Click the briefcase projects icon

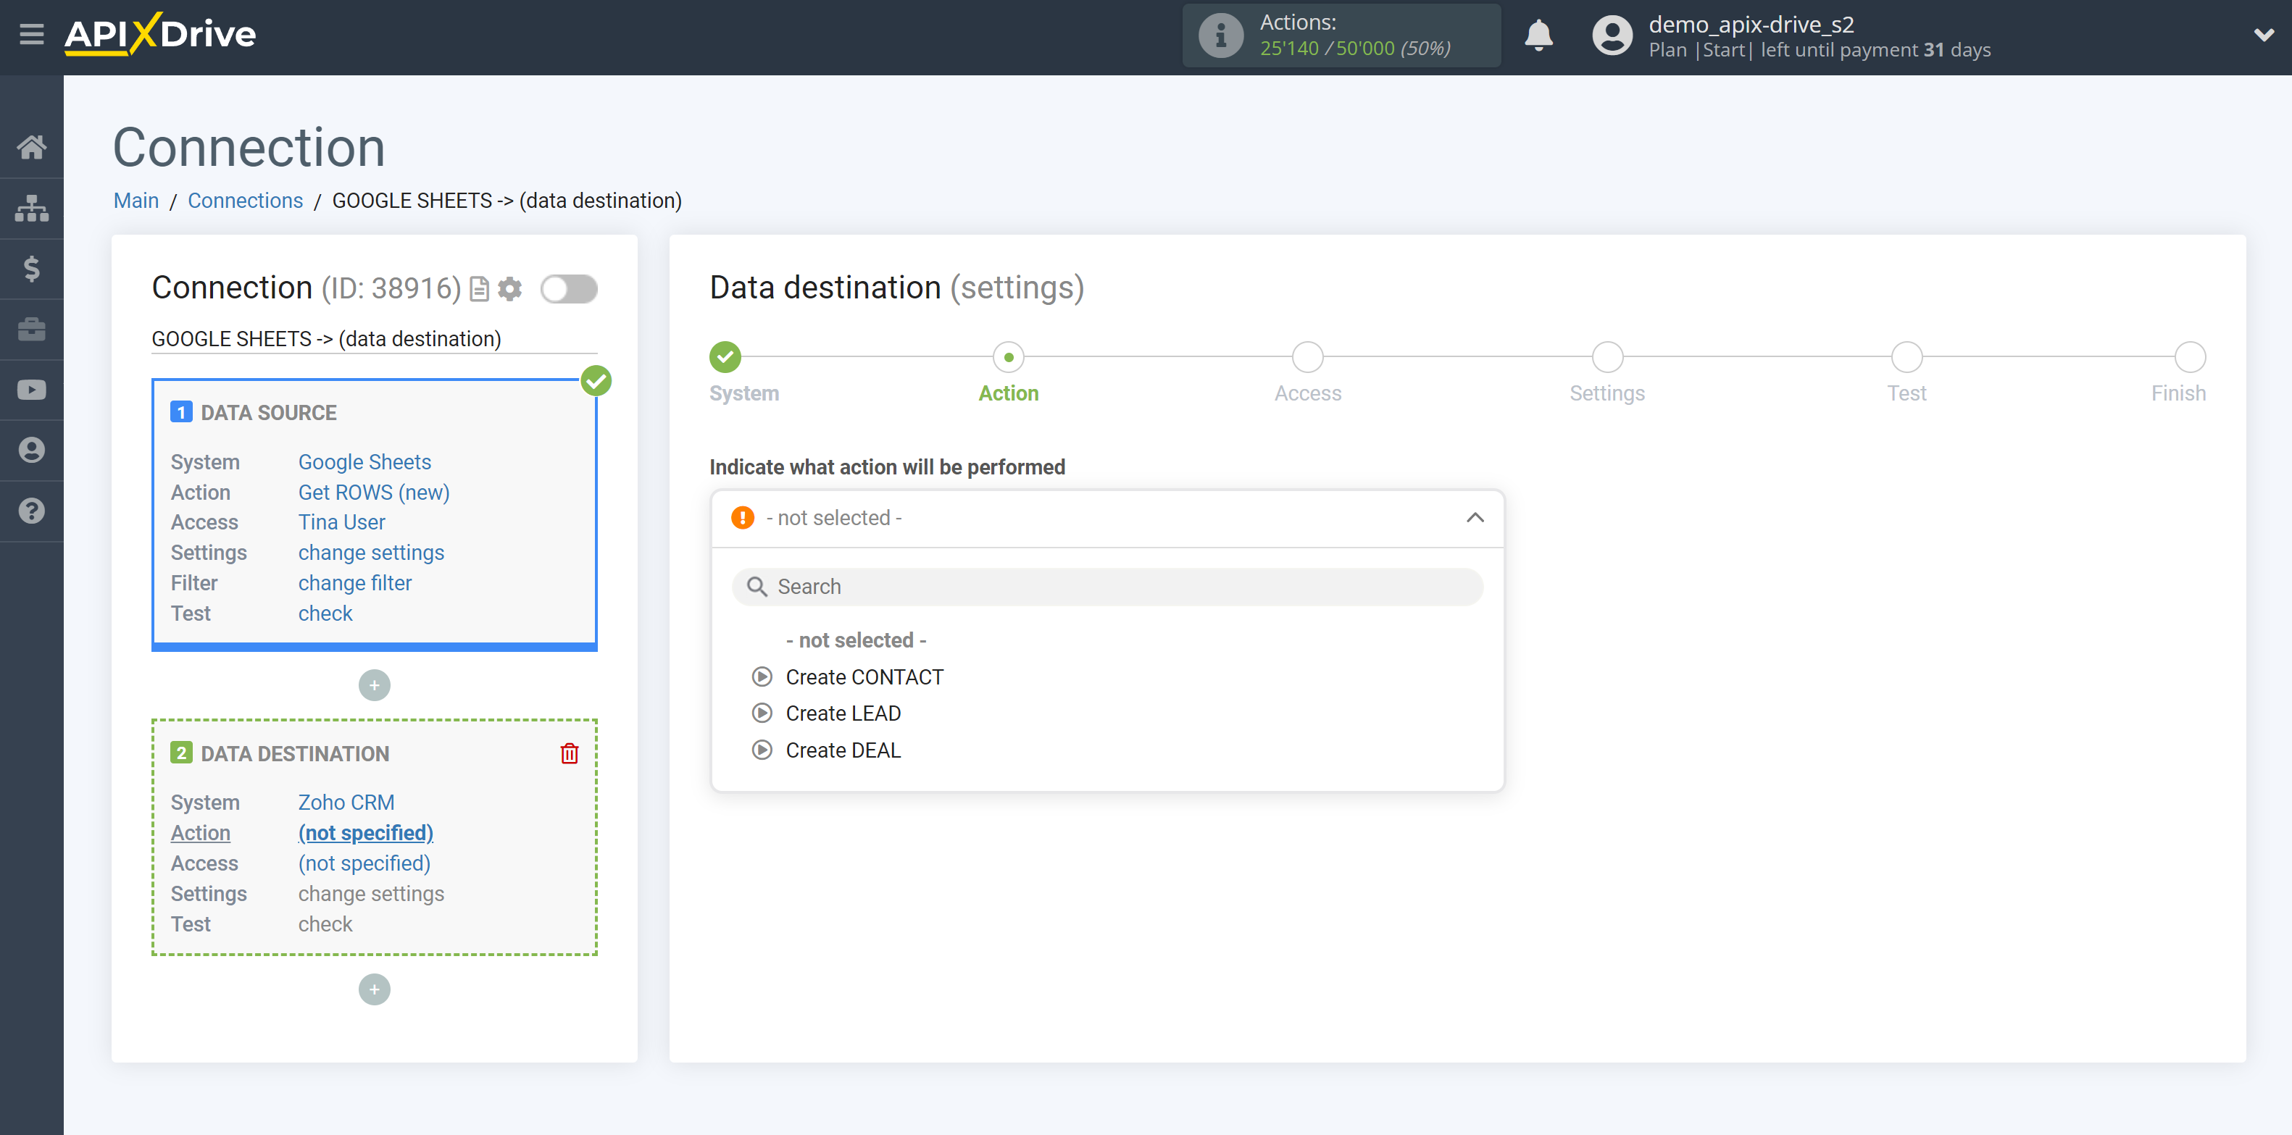point(32,329)
